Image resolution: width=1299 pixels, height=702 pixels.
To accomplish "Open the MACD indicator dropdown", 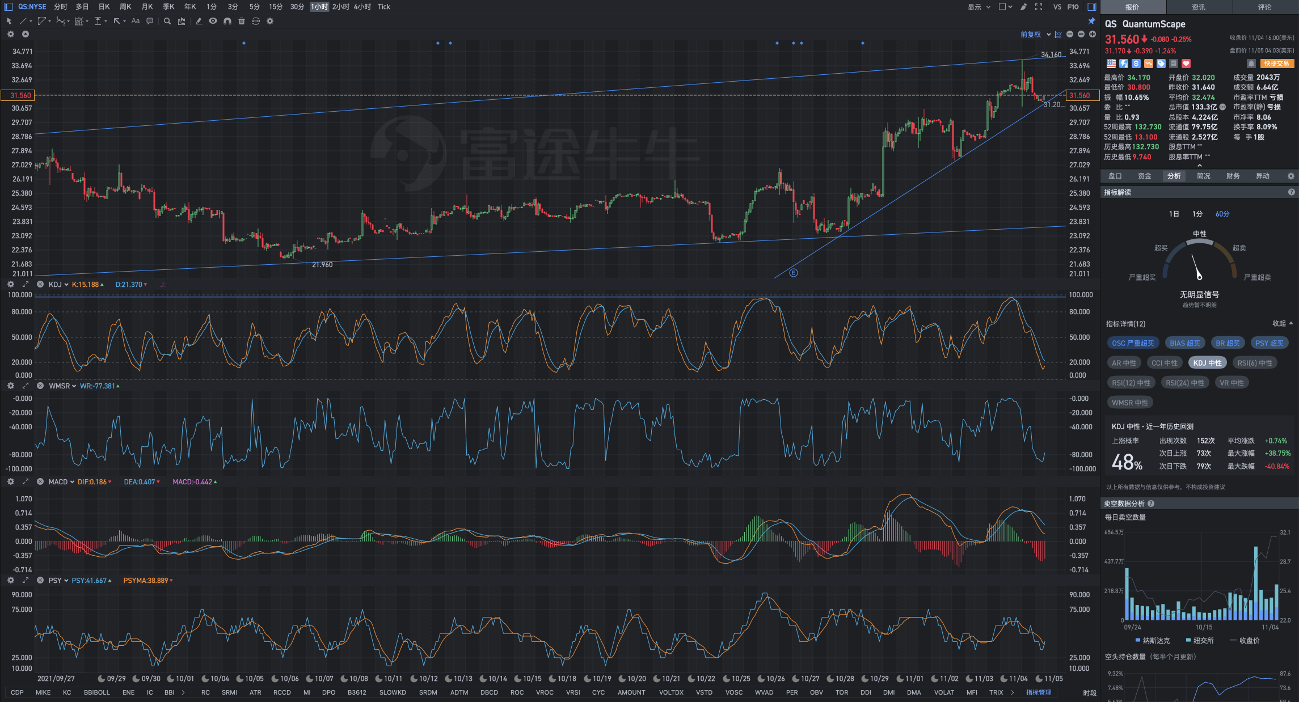I will [61, 482].
